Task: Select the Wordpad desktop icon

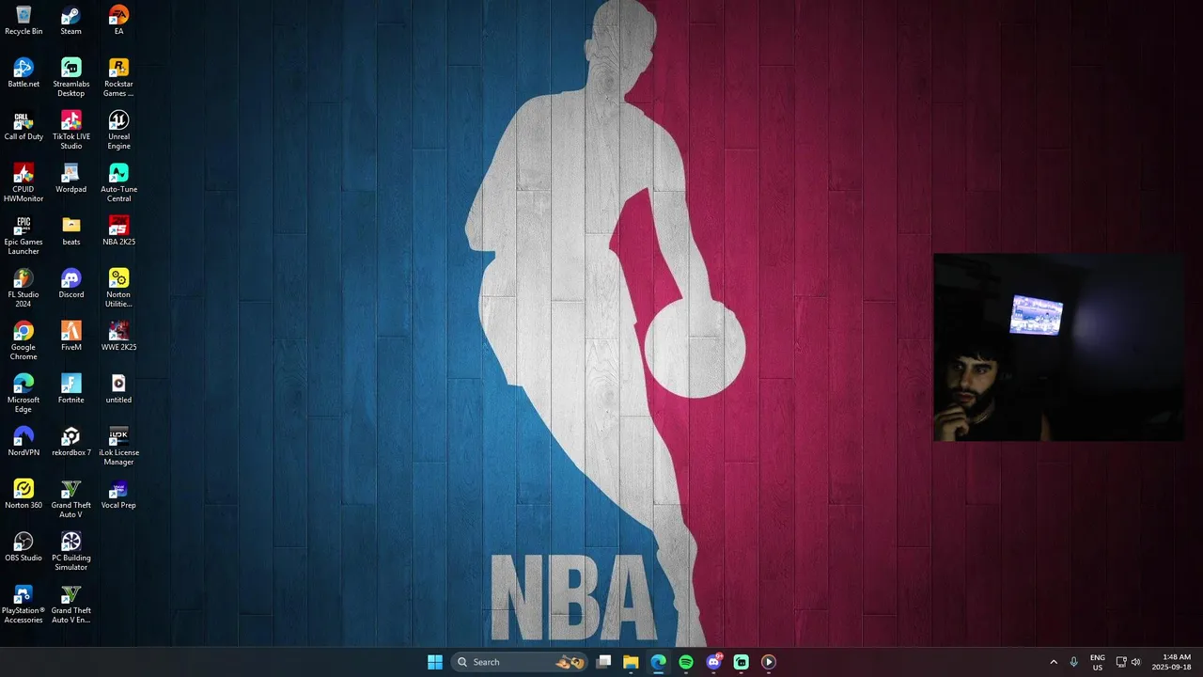Action: (70, 179)
